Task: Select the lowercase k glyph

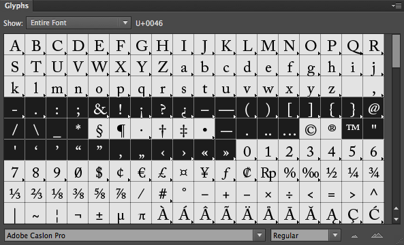Action: pyautogui.click(x=14, y=86)
